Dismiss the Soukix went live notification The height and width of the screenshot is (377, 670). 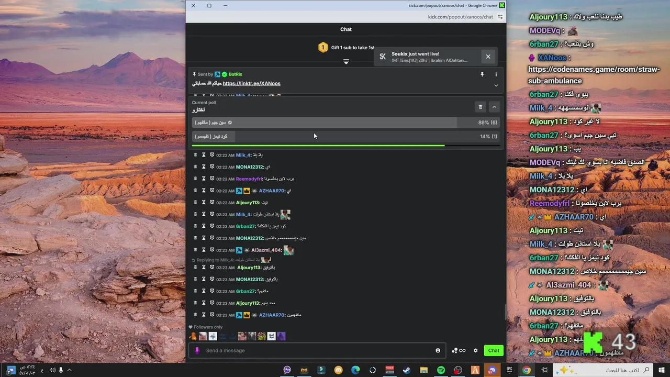pos(488,57)
